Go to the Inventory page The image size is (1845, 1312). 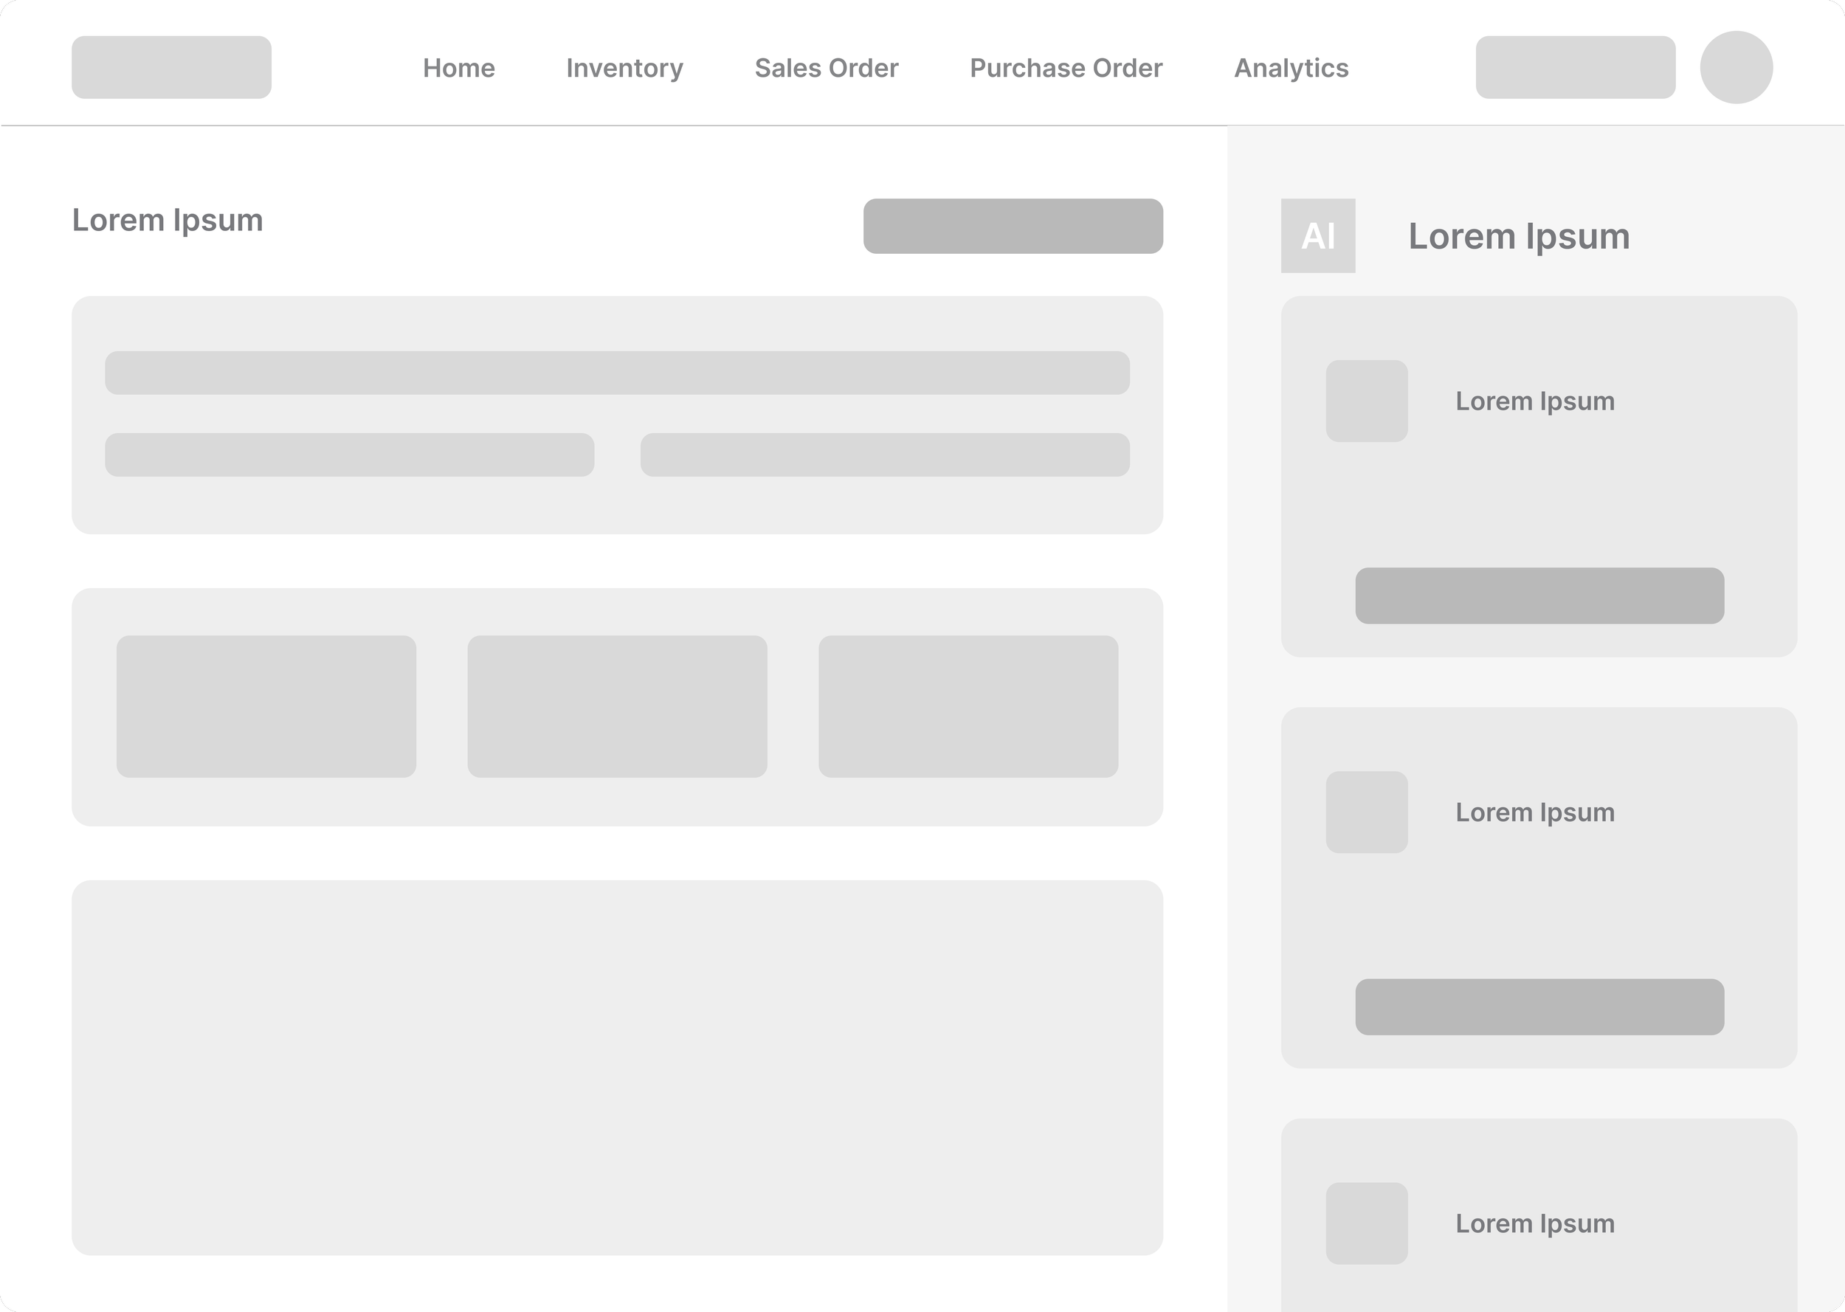coord(624,68)
